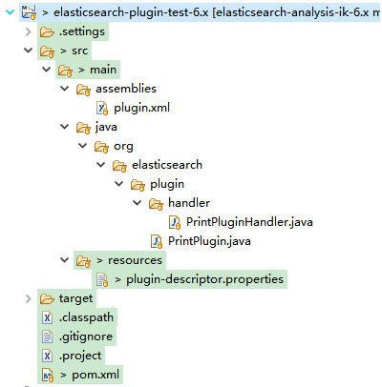The image size is (382, 387).
Task: Click the java folder icon
Action: [x=83, y=128]
